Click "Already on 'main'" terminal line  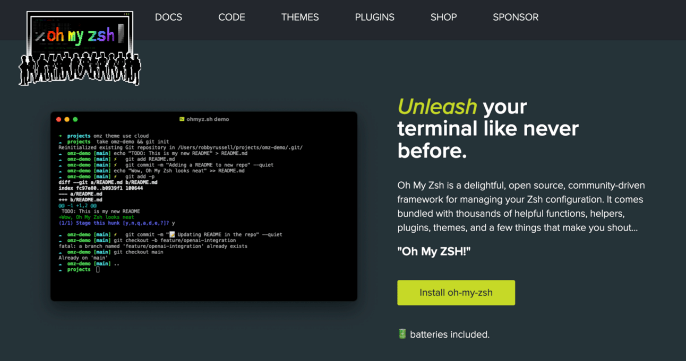84,258
